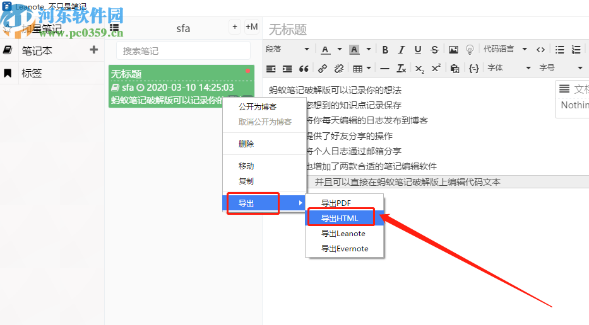Apply the background highlight color button

click(x=354, y=50)
